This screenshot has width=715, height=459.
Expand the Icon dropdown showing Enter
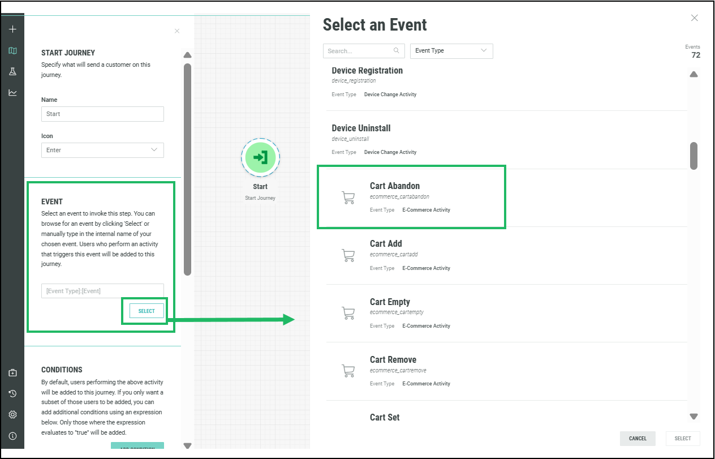pyautogui.click(x=102, y=150)
